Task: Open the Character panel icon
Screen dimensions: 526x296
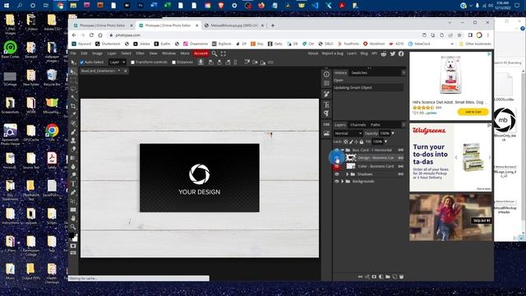Action: click(x=326, y=104)
